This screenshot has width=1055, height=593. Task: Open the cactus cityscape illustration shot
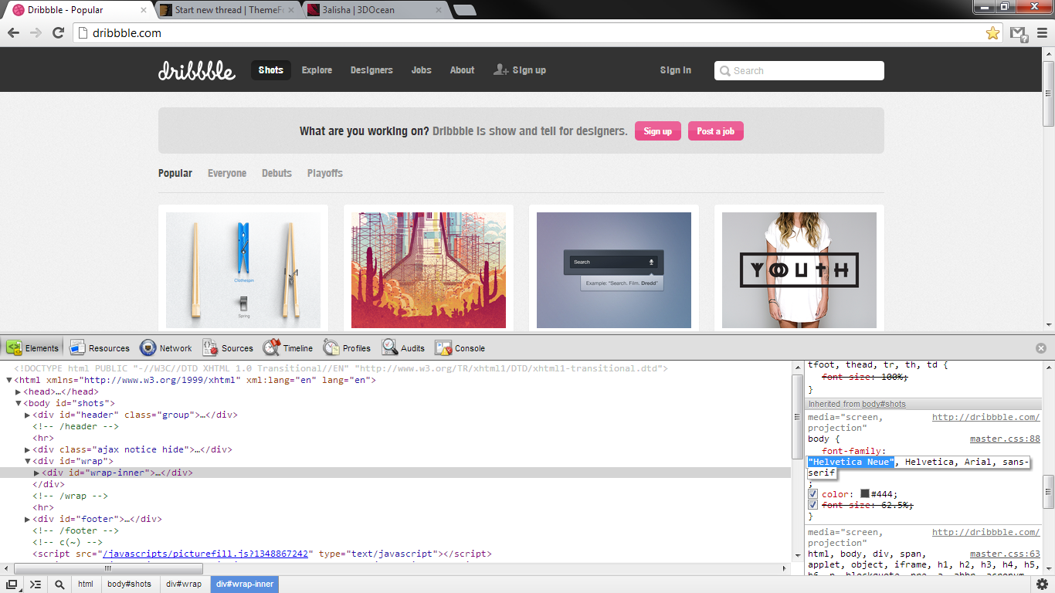[429, 270]
